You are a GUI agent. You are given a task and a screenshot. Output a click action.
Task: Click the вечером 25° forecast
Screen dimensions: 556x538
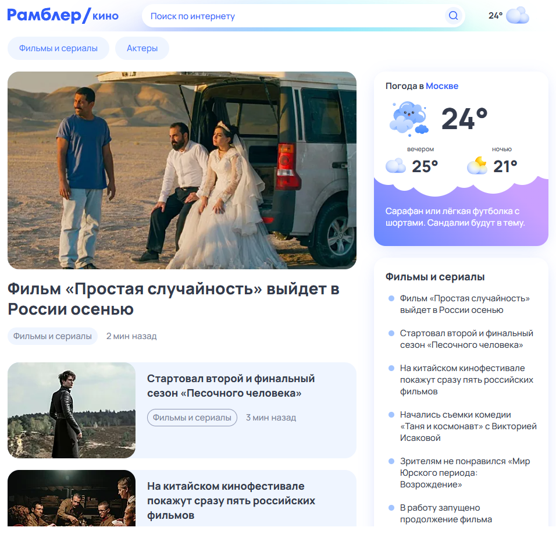412,161
